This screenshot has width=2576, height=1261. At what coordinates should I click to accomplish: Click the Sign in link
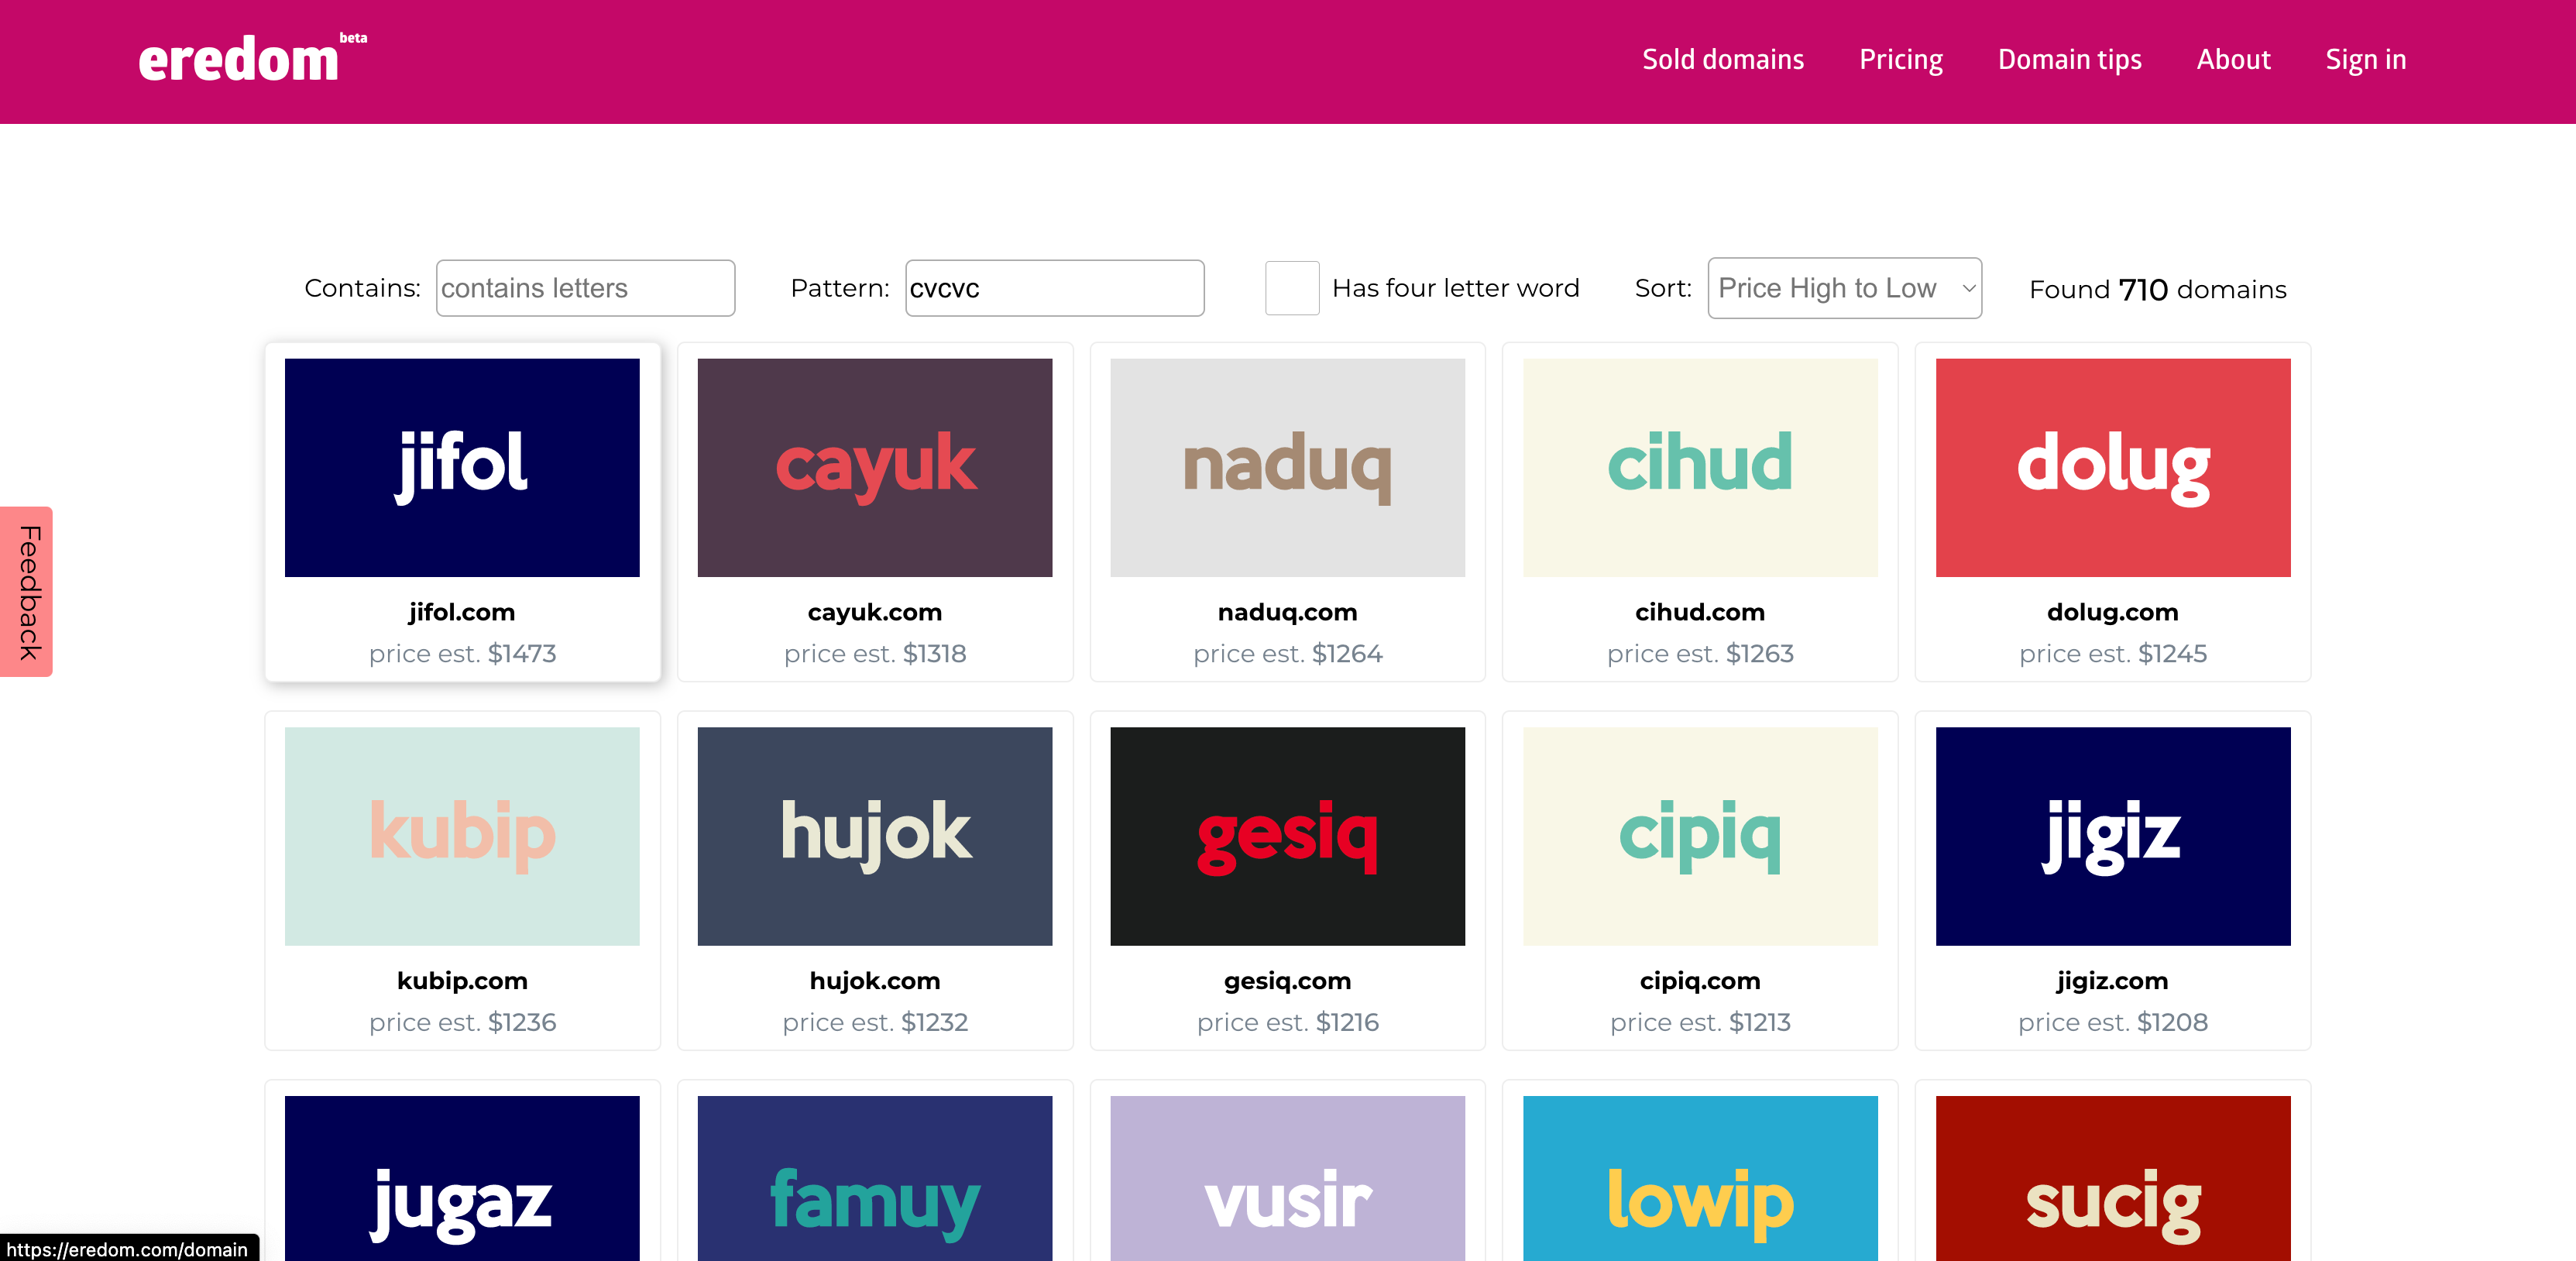2365,60
